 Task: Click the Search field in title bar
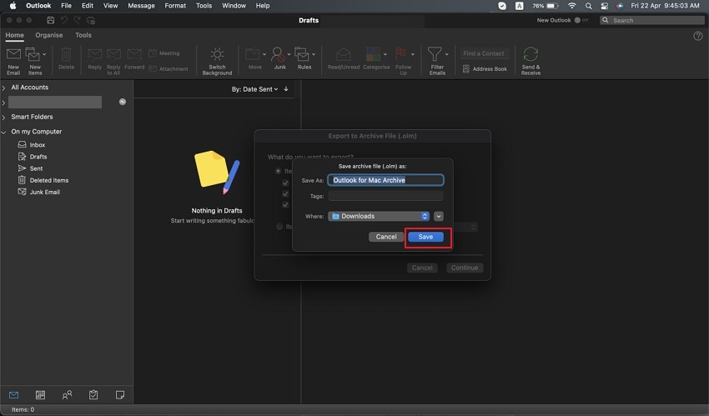pos(652,20)
